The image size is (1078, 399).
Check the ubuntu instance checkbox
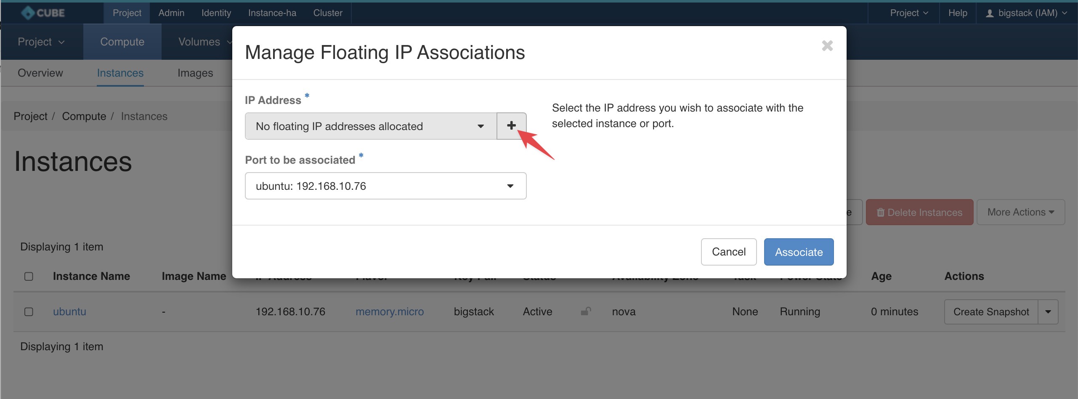29,312
